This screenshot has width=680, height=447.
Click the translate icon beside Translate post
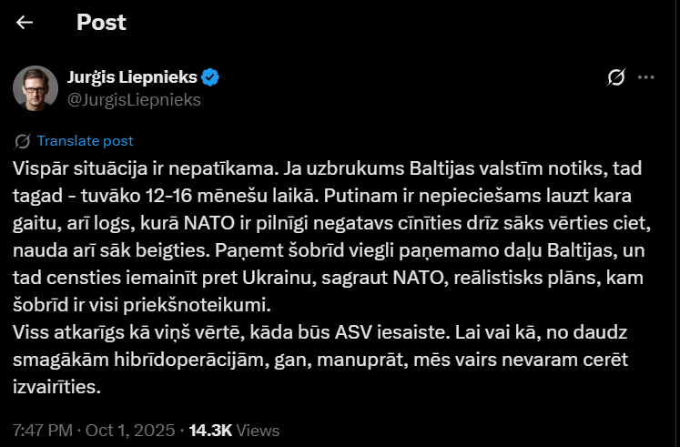click(24, 141)
